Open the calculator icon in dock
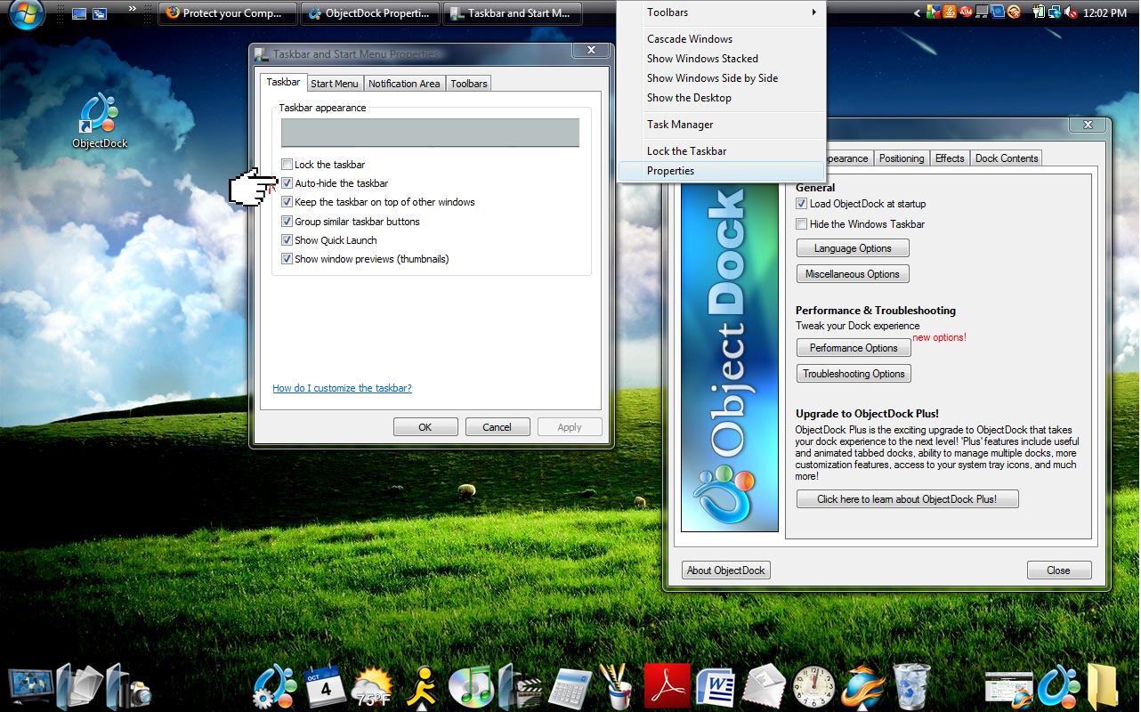This screenshot has height=712, width=1141. [570, 687]
